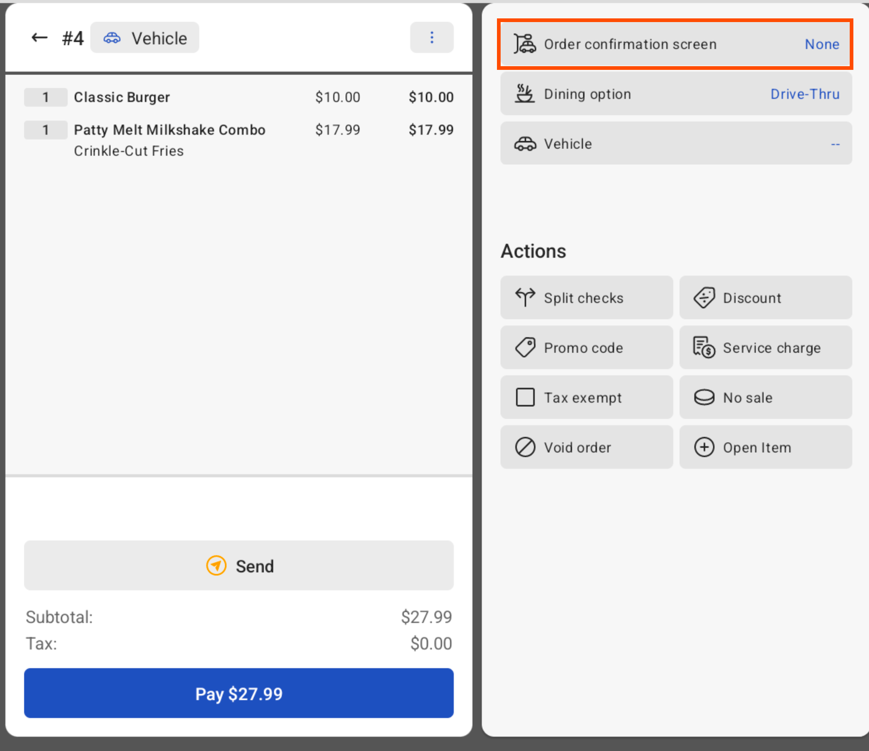Image resolution: width=869 pixels, height=751 pixels.
Task: Click the combo unit price $17.99
Action: (x=338, y=130)
